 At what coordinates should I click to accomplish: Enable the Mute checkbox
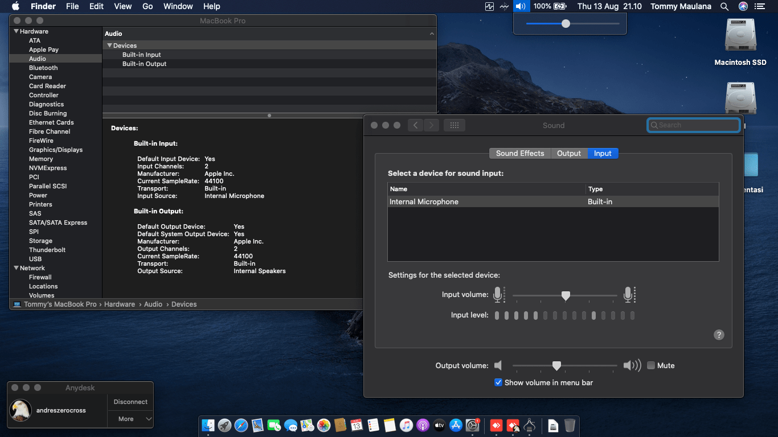651,366
